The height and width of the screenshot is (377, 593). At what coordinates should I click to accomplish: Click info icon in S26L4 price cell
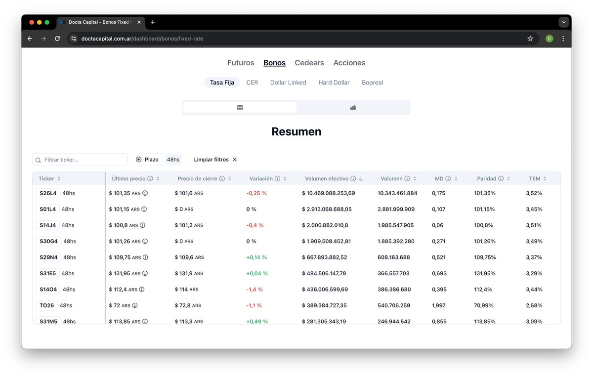145,193
